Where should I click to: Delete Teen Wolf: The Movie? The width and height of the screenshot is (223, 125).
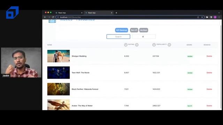tap(209, 73)
